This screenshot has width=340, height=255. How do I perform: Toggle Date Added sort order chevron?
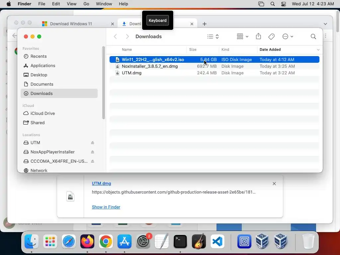pos(318,50)
